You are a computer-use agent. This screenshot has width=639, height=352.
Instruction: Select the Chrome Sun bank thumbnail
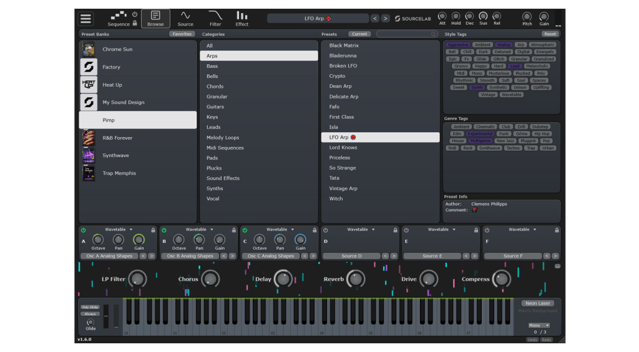[x=89, y=49]
